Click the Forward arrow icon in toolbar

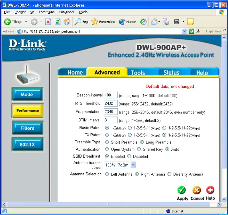(x=34, y=22)
